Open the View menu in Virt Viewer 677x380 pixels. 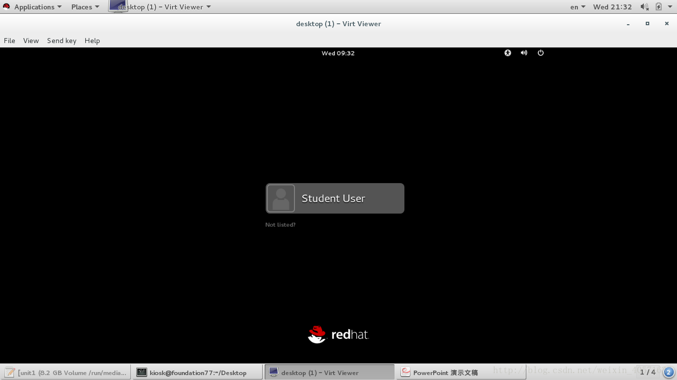[31, 41]
